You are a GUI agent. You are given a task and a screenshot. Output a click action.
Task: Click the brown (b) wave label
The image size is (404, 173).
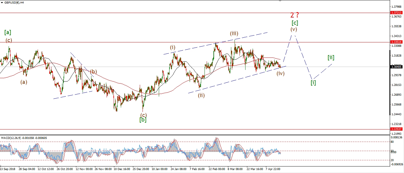click(94, 72)
